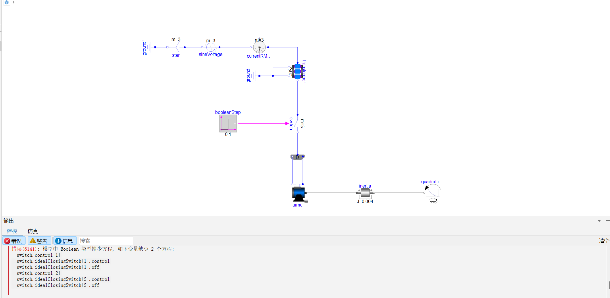The height and width of the screenshot is (298, 610).
Task: Select the terminal box marked D
Action: pyautogui.click(x=297, y=157)
